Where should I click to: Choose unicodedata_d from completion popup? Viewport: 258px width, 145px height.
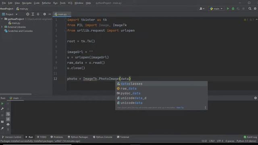(x=161, y=98)
